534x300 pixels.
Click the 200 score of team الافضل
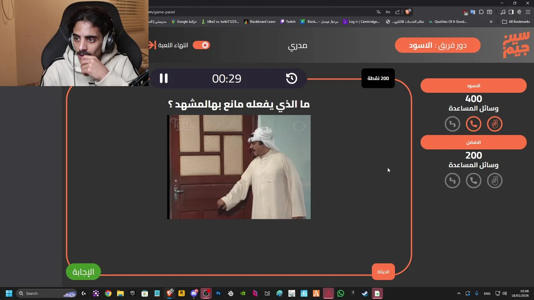tap(474, 155)
